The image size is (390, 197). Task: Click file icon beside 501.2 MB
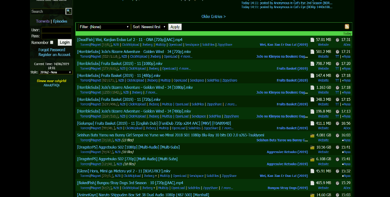tap(312, 52)
